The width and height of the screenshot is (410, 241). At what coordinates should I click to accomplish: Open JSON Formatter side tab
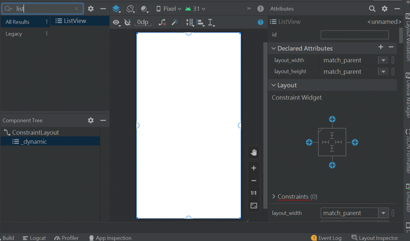(407, 151)
